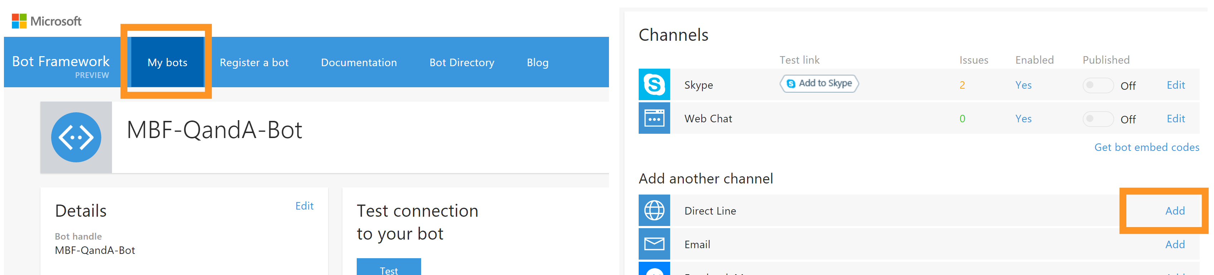Screen dimensions: 1214x275
Task: Go to the Documentation tab
Action: 359,62
